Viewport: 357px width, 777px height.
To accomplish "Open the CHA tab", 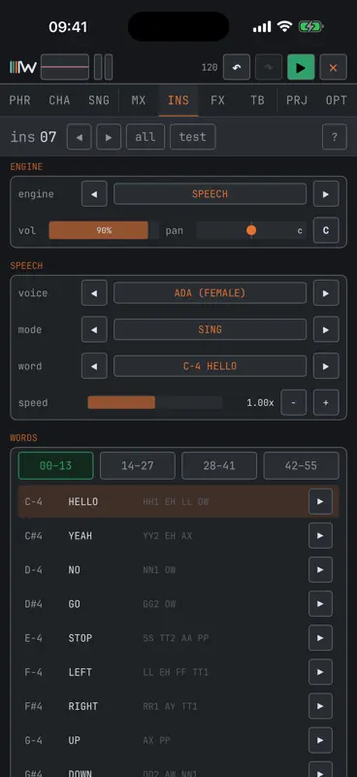I will coord(59,100).
